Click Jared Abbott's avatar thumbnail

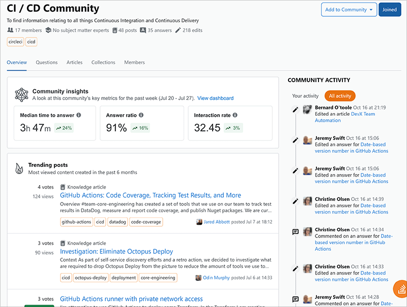click(199, 222)
